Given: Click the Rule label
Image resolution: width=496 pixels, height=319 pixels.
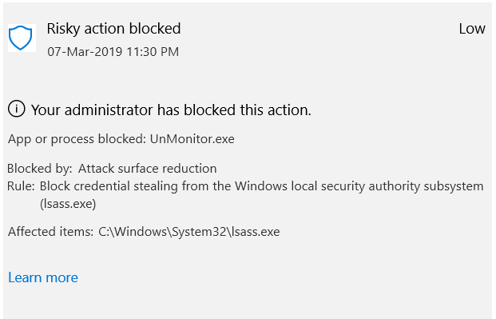Looking at the screenshot, I should (x=21, y=186).
